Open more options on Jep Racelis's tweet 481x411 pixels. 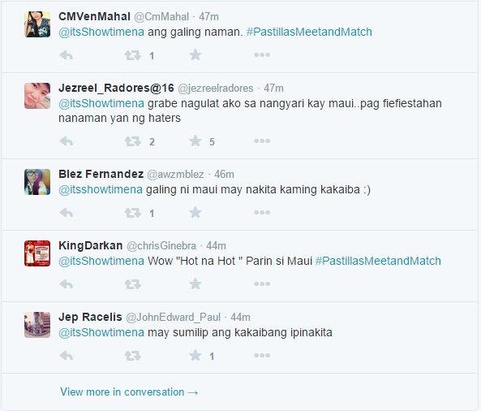[262, 356]
